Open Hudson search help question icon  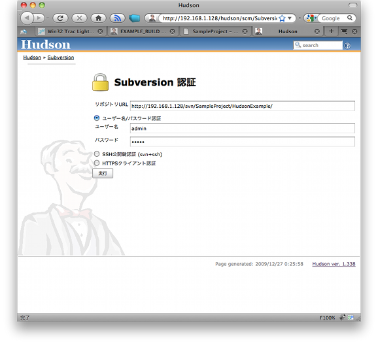(347, 46)
